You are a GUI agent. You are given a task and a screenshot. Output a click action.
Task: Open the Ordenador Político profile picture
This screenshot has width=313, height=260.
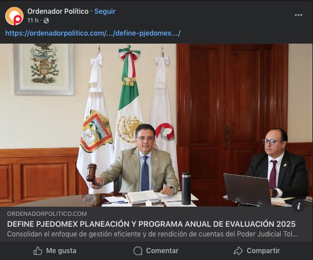click(x=14, y=16)
